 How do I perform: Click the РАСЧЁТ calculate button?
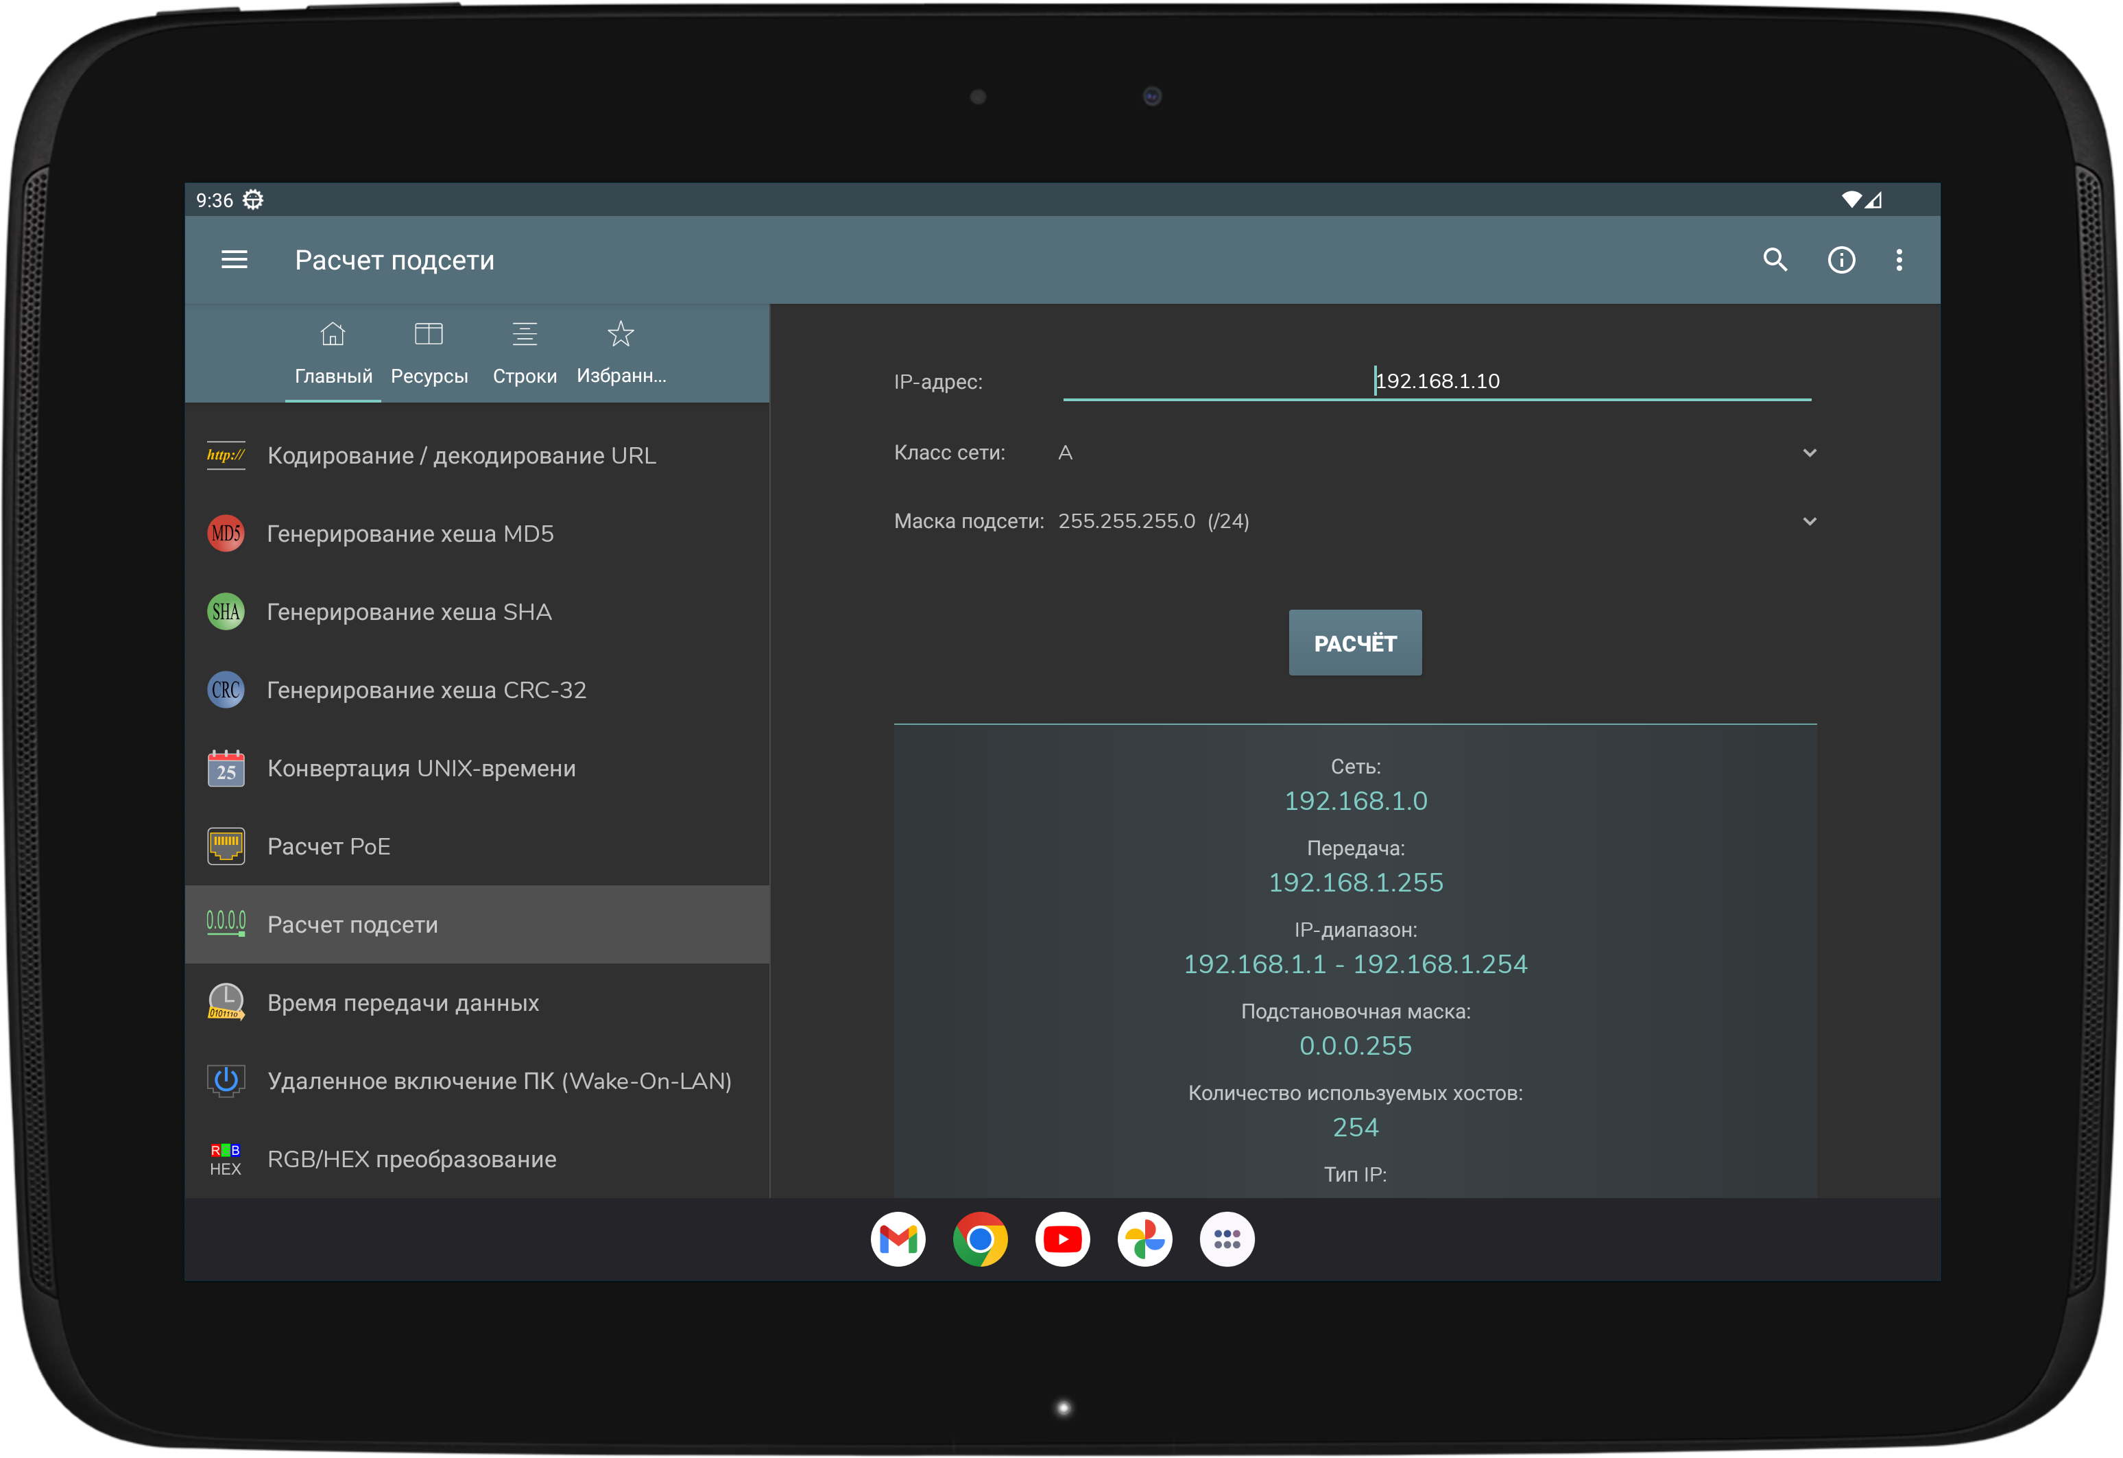pyautogui.click(x=1355, y=643)
